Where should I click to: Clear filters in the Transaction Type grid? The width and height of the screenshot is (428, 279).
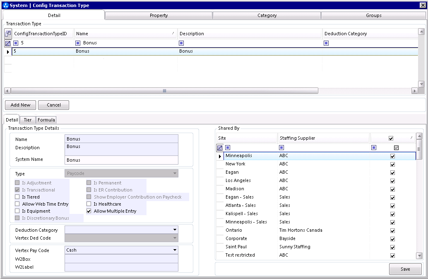click(x=8, y=43)
